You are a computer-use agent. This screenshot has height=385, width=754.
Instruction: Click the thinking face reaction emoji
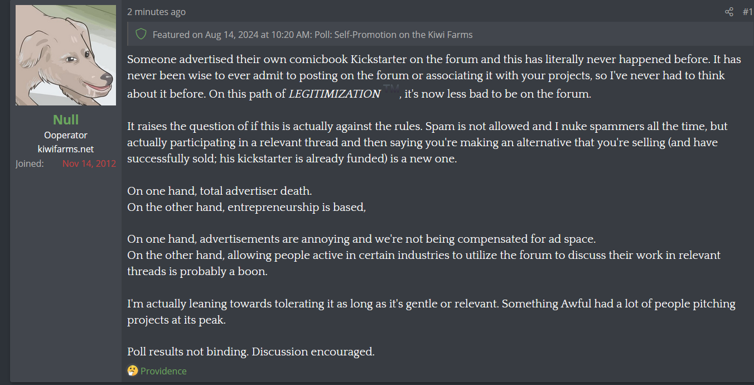click(x=132, y=371)
